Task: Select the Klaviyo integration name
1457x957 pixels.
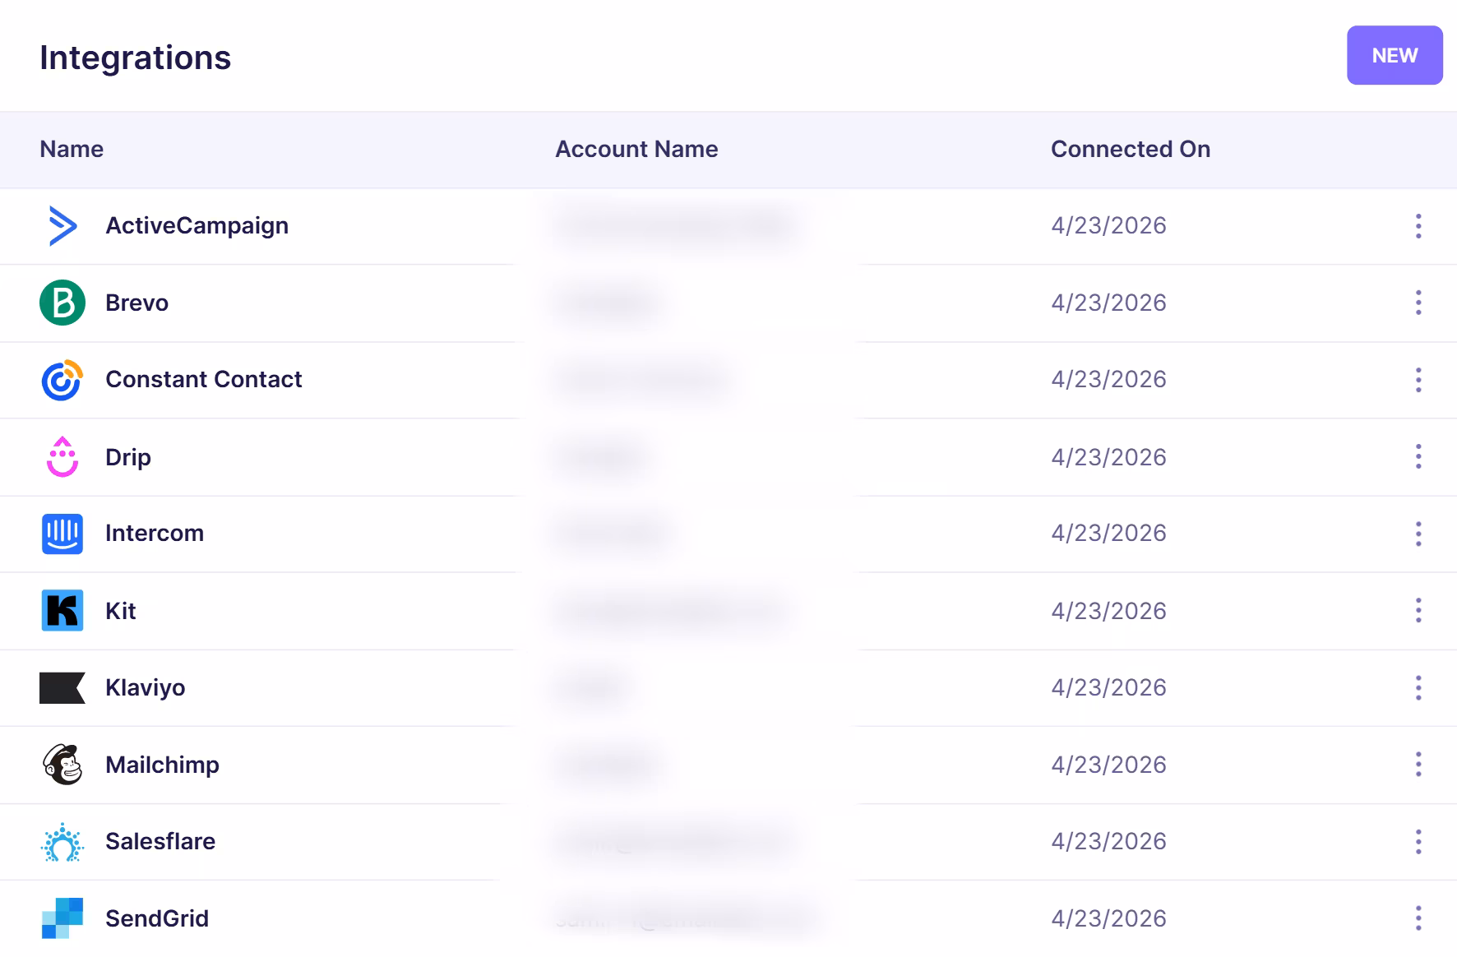Action: pos(145,688)
